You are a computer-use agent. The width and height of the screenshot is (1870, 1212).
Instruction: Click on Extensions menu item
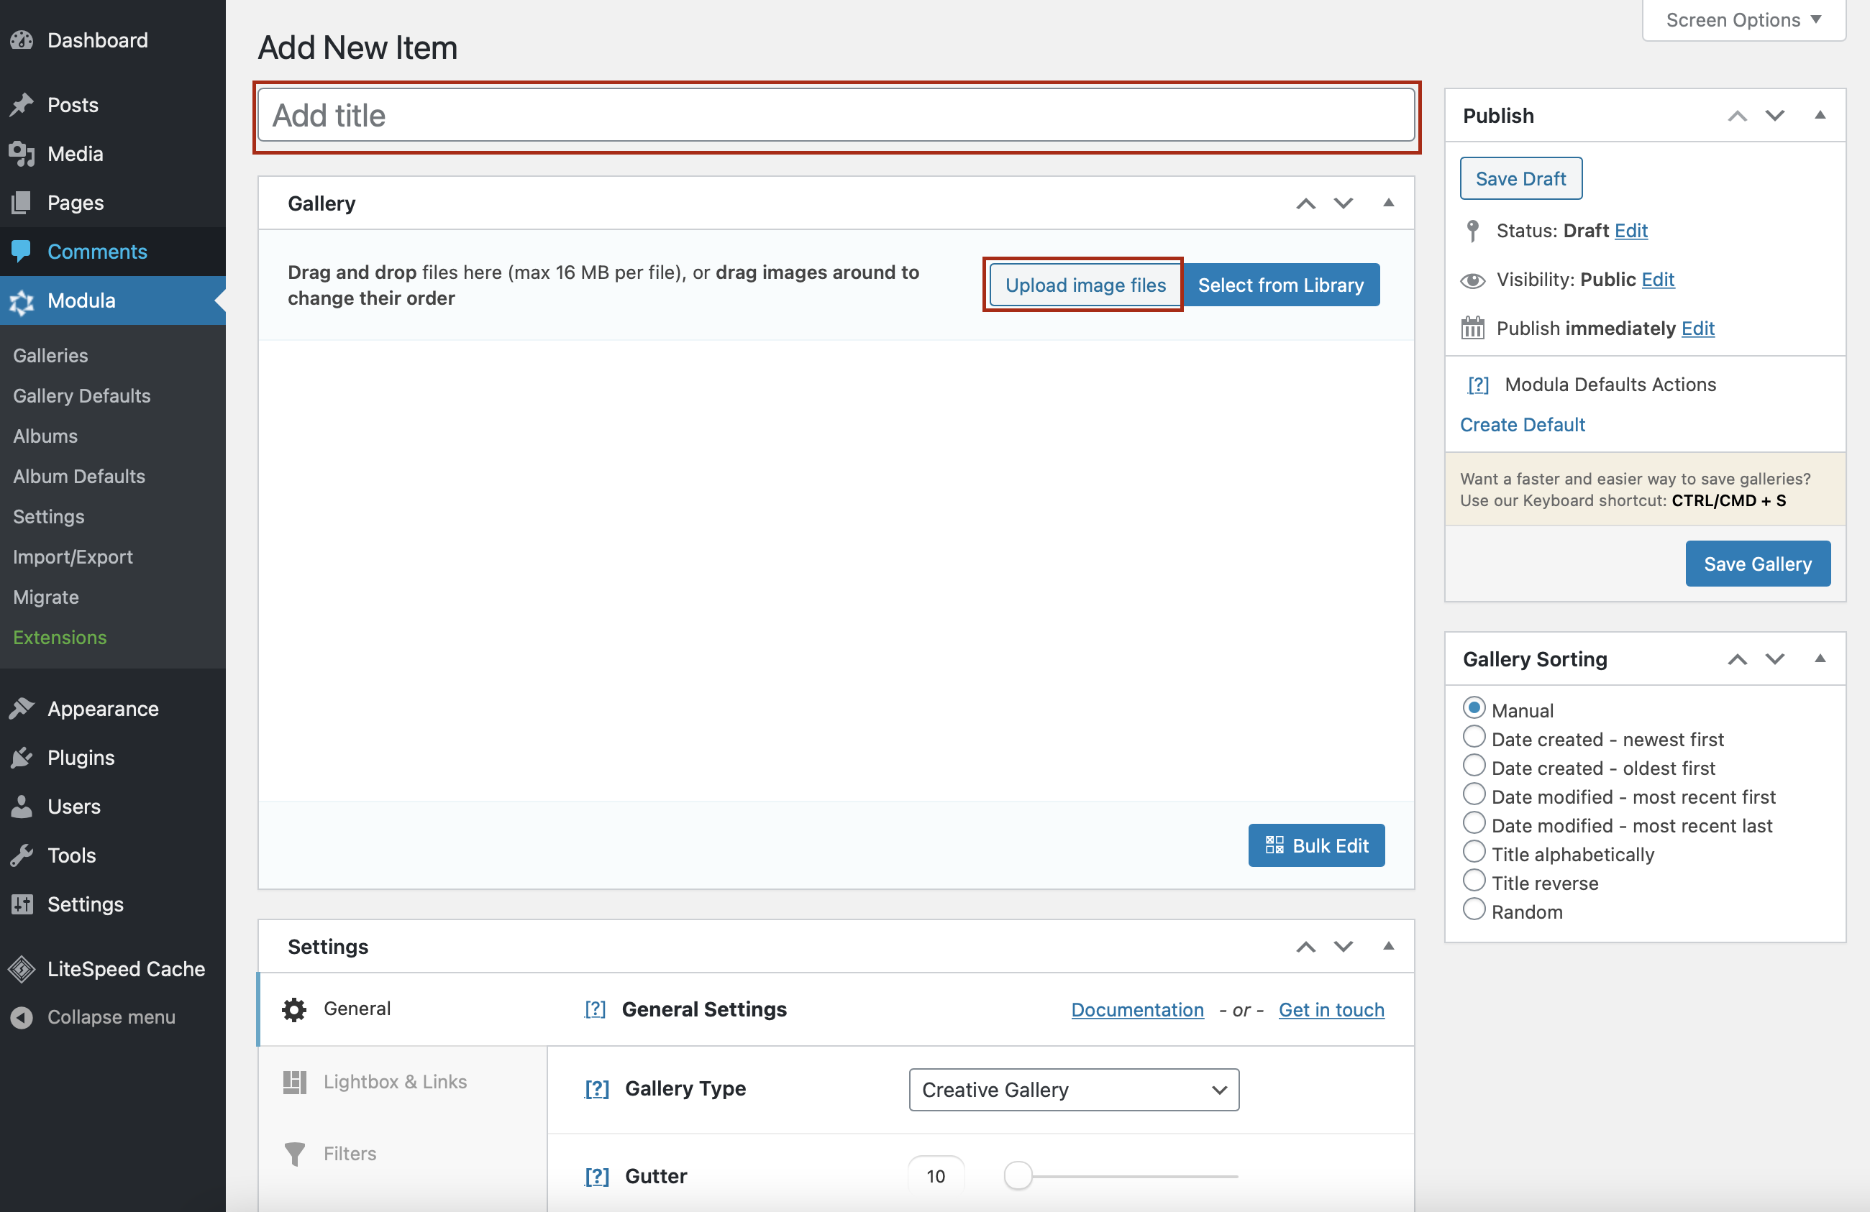(58, 636)
